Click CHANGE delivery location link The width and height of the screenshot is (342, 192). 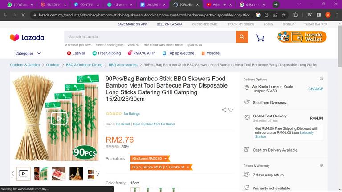[316, 89]
